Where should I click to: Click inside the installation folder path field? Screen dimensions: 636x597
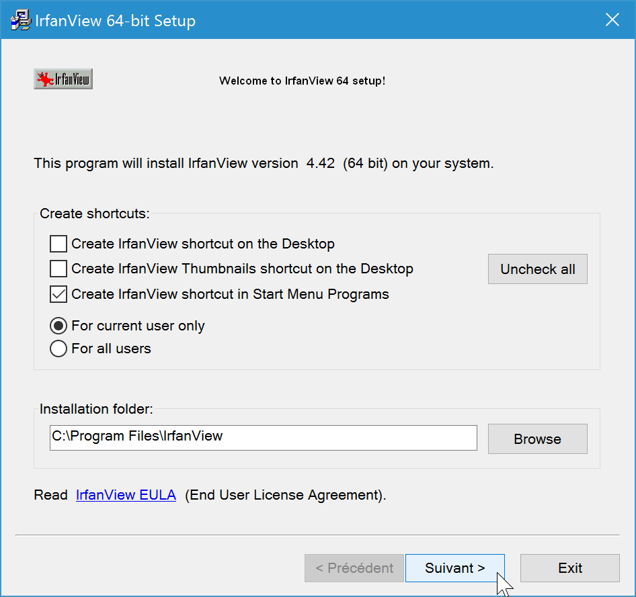click(x=264, y=437)
